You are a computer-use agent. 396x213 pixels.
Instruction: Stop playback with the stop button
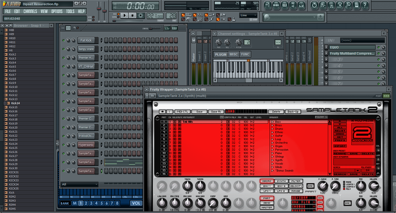tap(132, 15)
